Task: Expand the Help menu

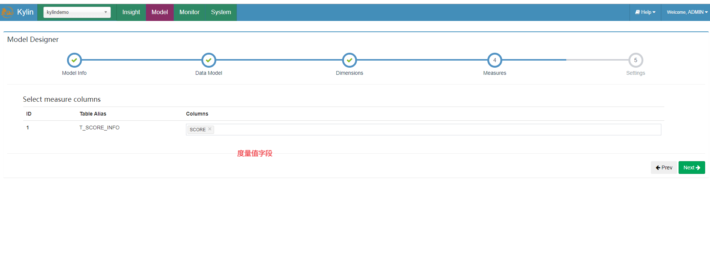Action: click(x=645, y=12)
